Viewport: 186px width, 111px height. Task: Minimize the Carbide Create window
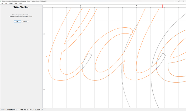pos(175,1)
